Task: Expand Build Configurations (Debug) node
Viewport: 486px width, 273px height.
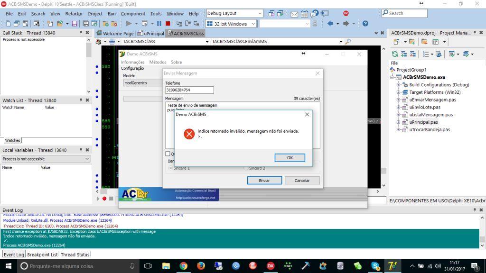Action: coord(399,84)
